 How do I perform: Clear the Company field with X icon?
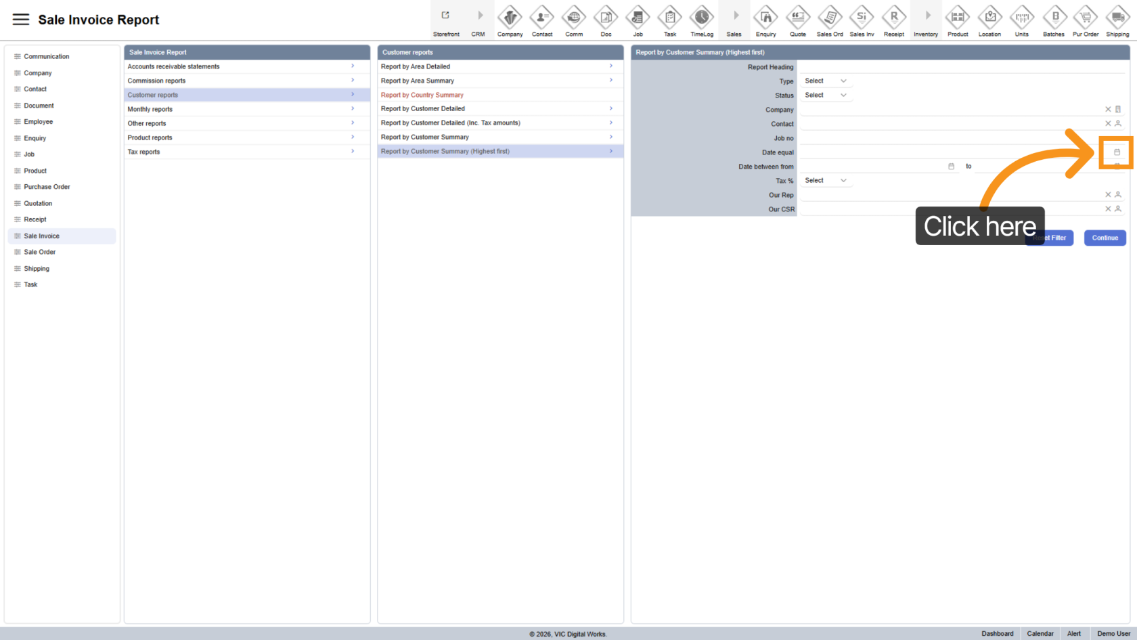point(1108,110)
